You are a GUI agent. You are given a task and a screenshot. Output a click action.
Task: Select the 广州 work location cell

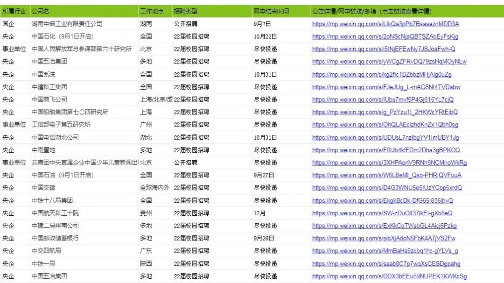tap(155, 125)
